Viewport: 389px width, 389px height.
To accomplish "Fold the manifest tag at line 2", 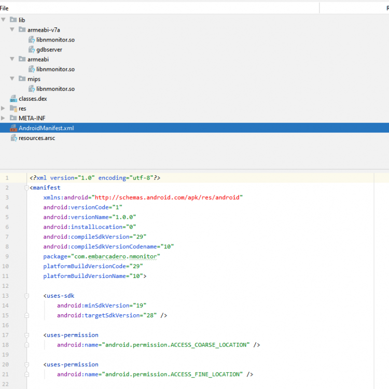I will 27,188.
